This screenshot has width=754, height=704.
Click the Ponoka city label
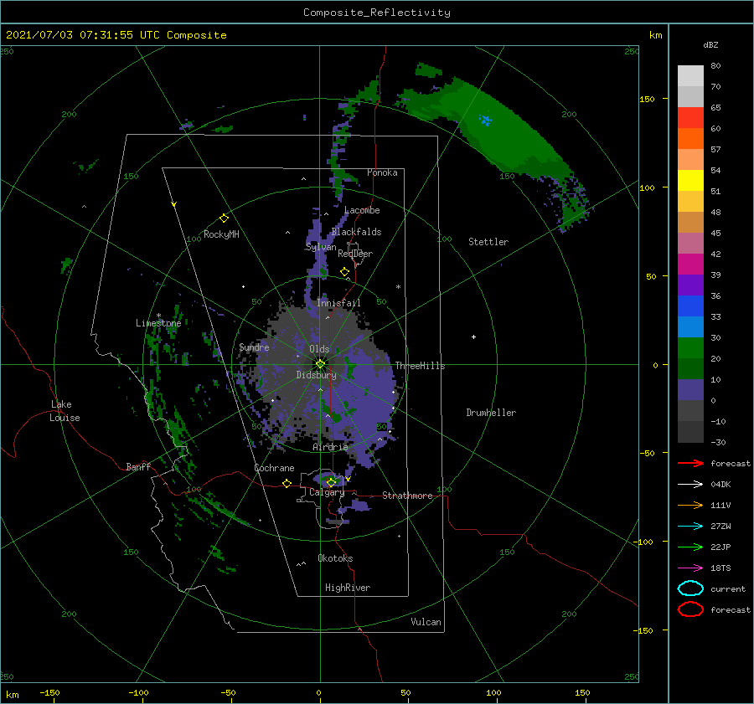pos(382,172)
